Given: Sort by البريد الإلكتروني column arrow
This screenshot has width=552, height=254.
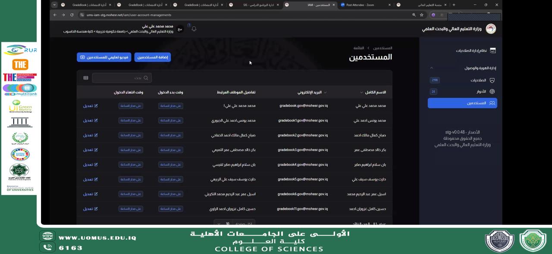Looking at the screenshot, I should point(325,93).
